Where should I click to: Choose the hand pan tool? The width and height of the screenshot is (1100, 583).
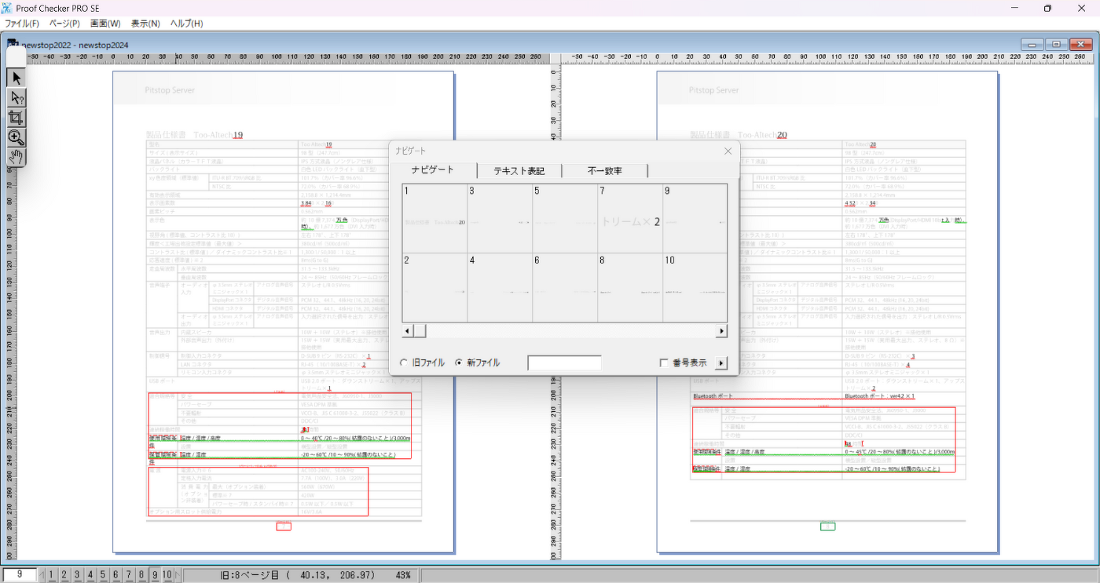(16, 157)
